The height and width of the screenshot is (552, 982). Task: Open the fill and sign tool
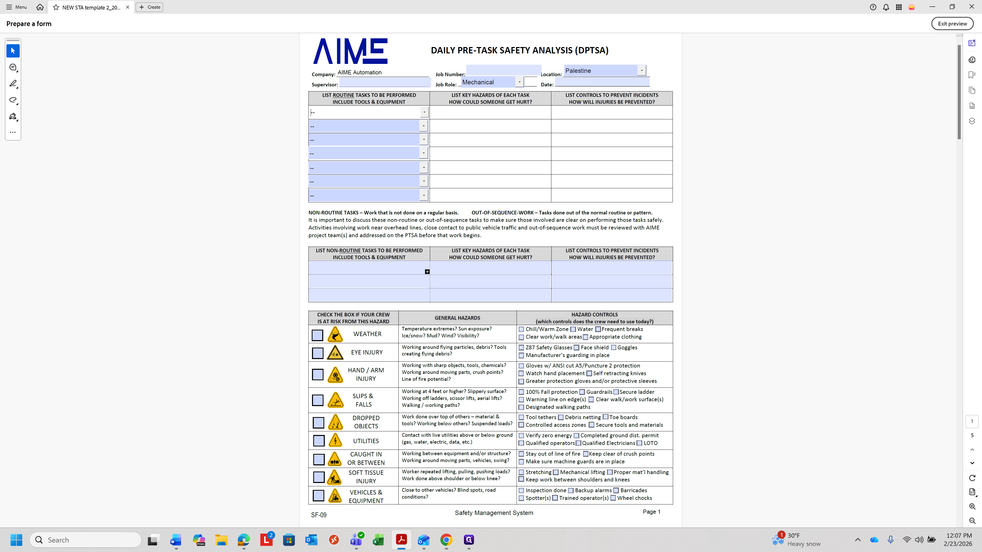click(13, 116)
